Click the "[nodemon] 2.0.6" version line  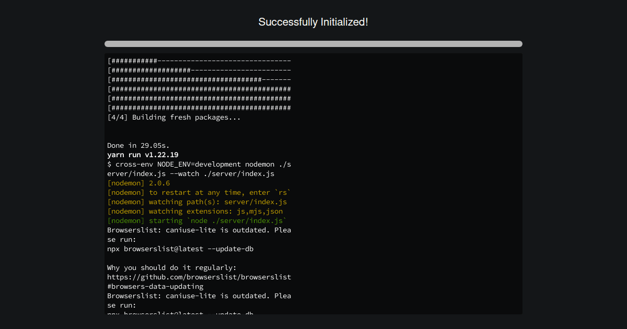tap(138, 183)
